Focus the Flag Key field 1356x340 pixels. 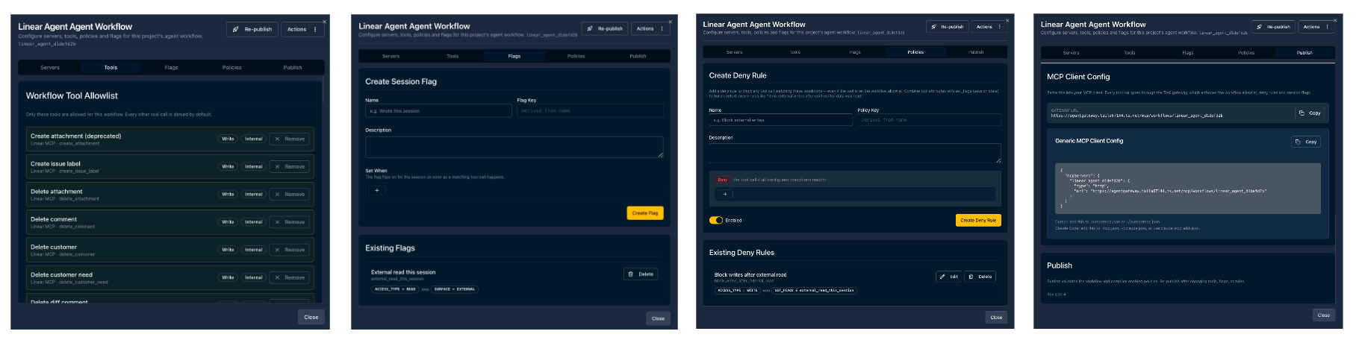pos(590,110)
